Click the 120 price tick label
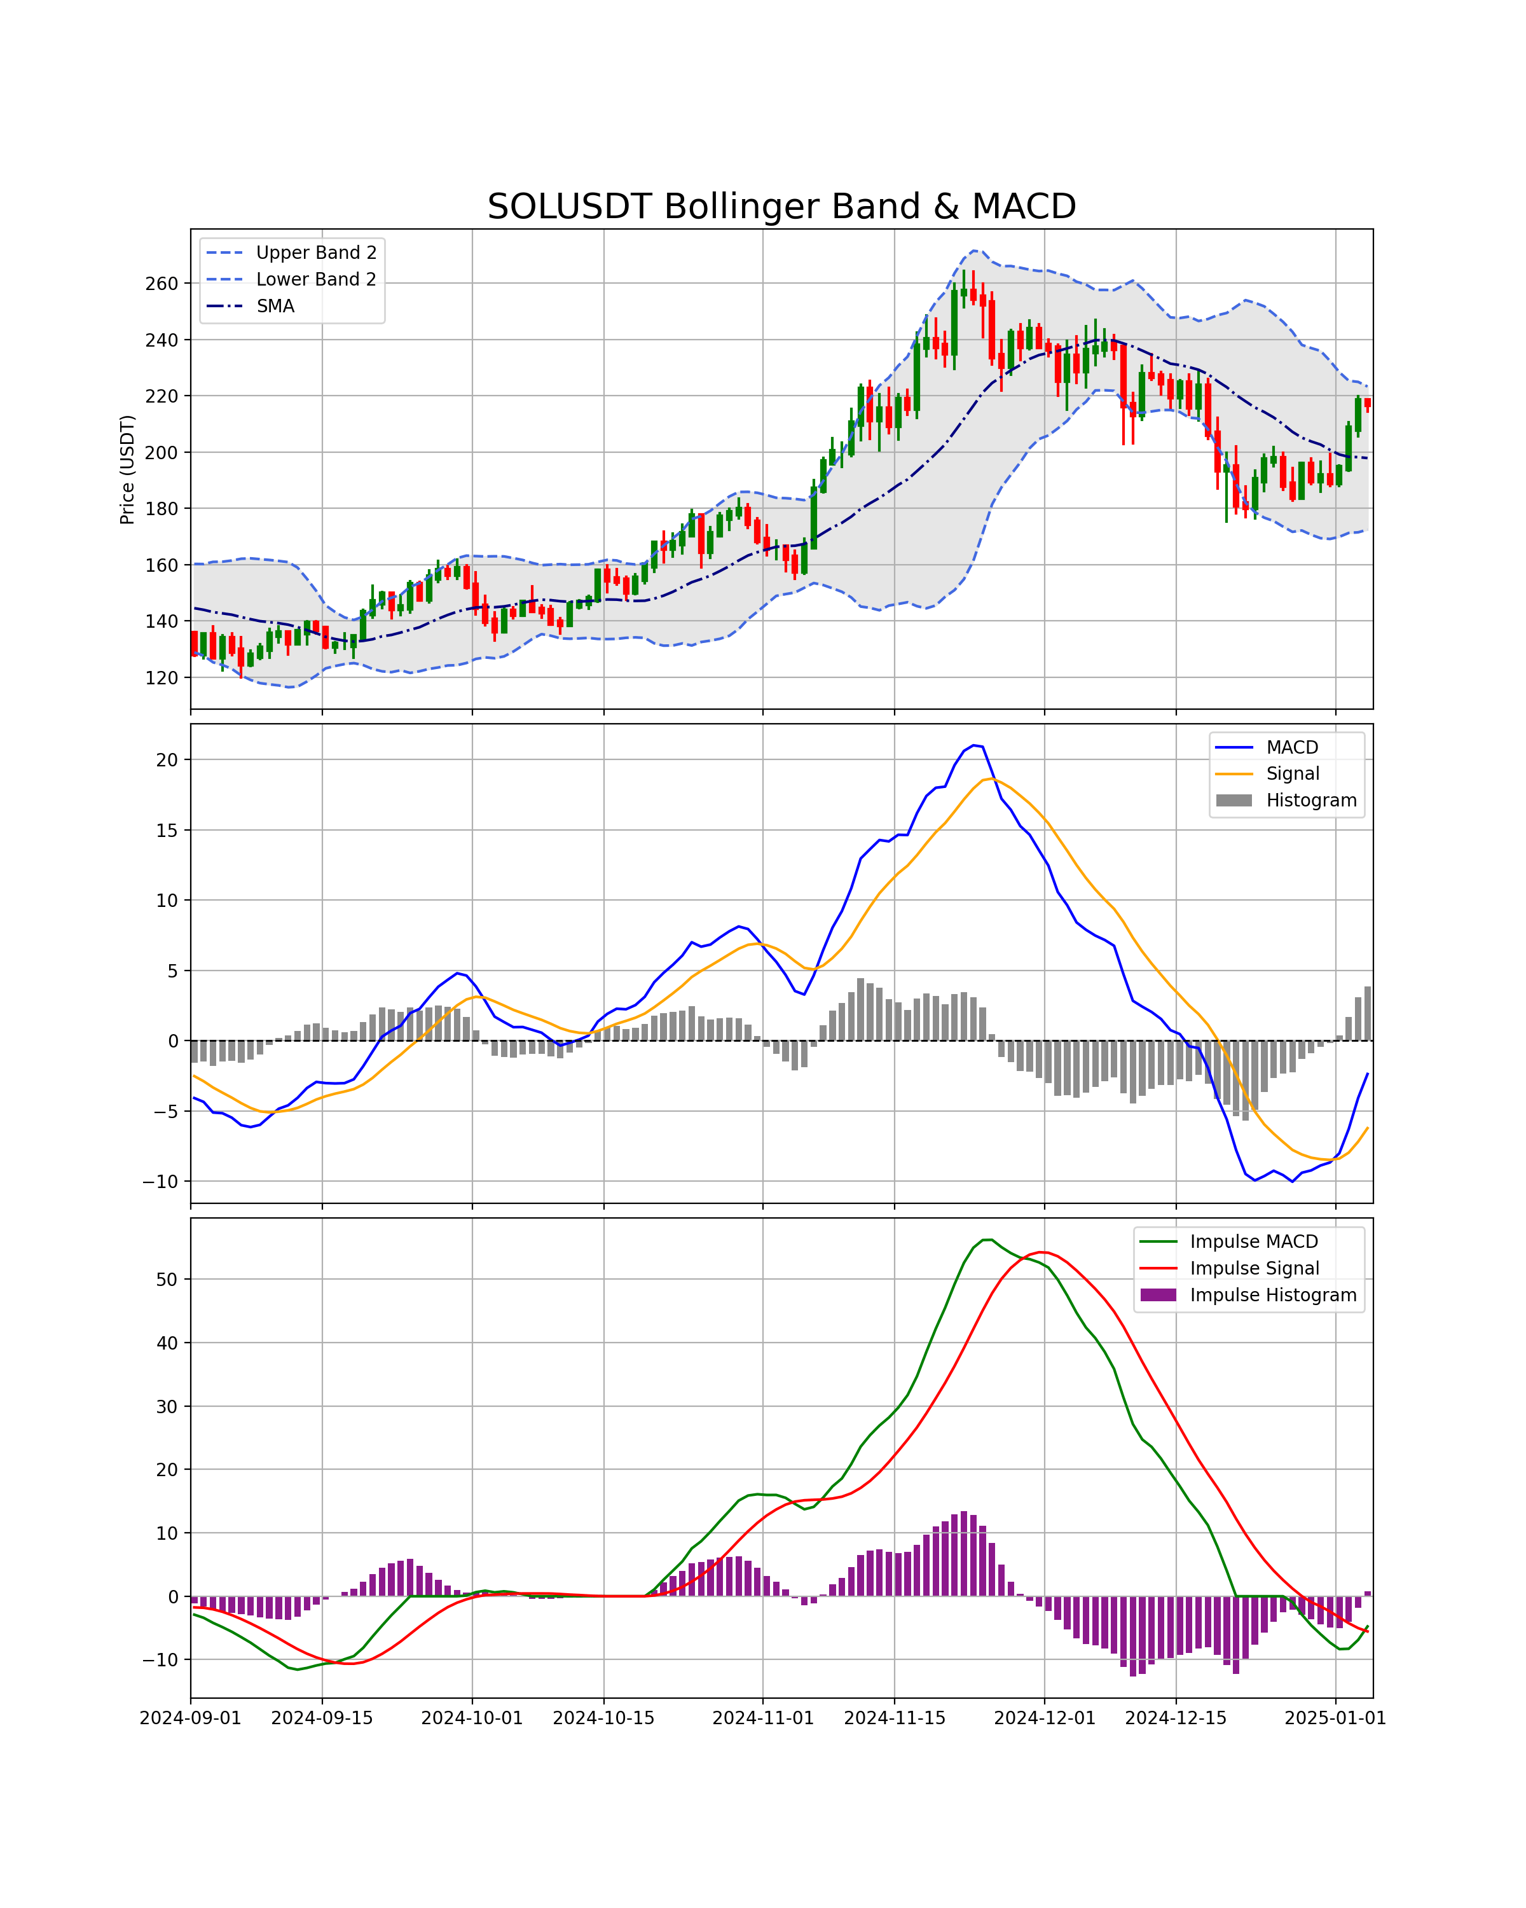This screenshot has width=1526, height=1908. point(162,677)
